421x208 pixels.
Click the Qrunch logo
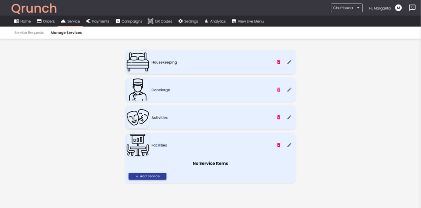[x=34, y=8]
